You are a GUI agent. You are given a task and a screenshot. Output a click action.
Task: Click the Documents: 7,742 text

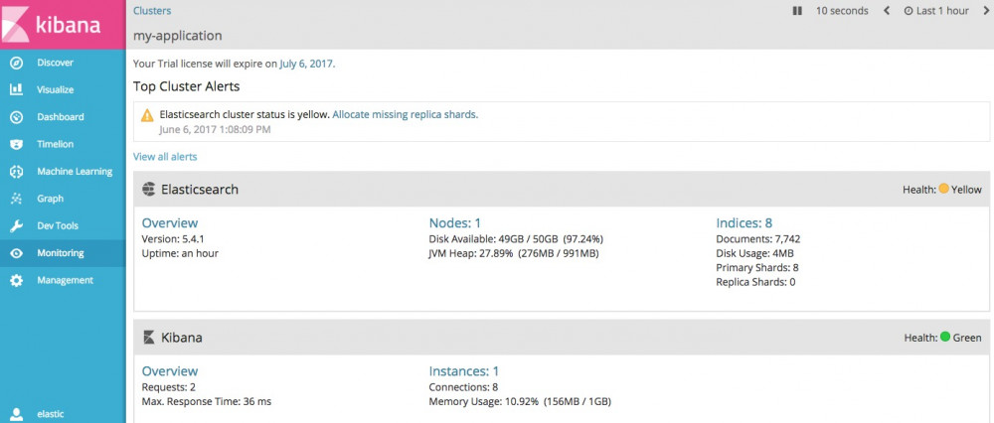pyautogui.click(x=758, y=239)
